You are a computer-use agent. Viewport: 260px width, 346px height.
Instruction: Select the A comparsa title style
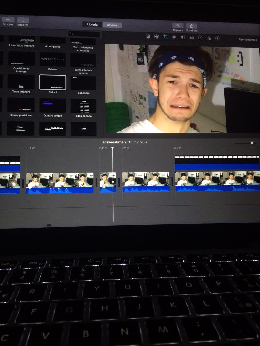52,41
